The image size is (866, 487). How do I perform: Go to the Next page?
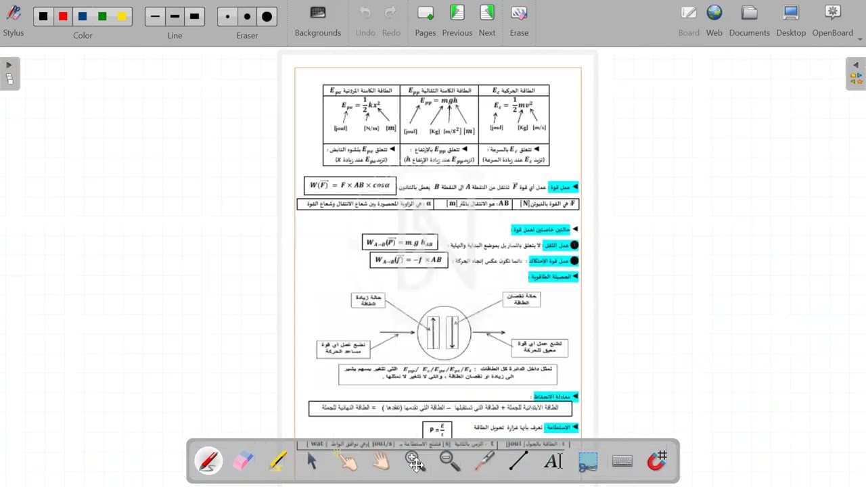coord(487,22)
